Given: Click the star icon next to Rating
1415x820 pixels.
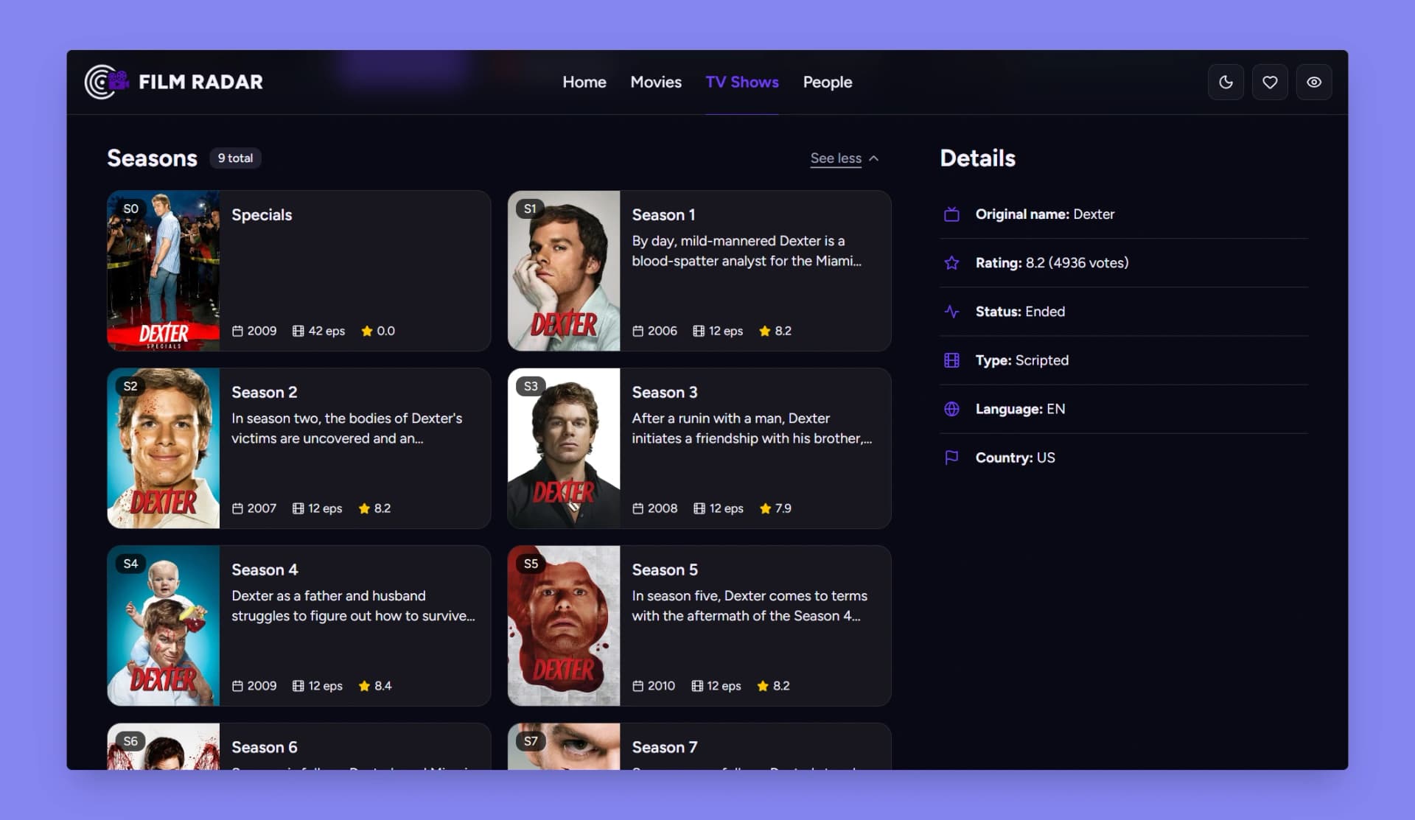Looking at the screenshot, I should 951,262.
